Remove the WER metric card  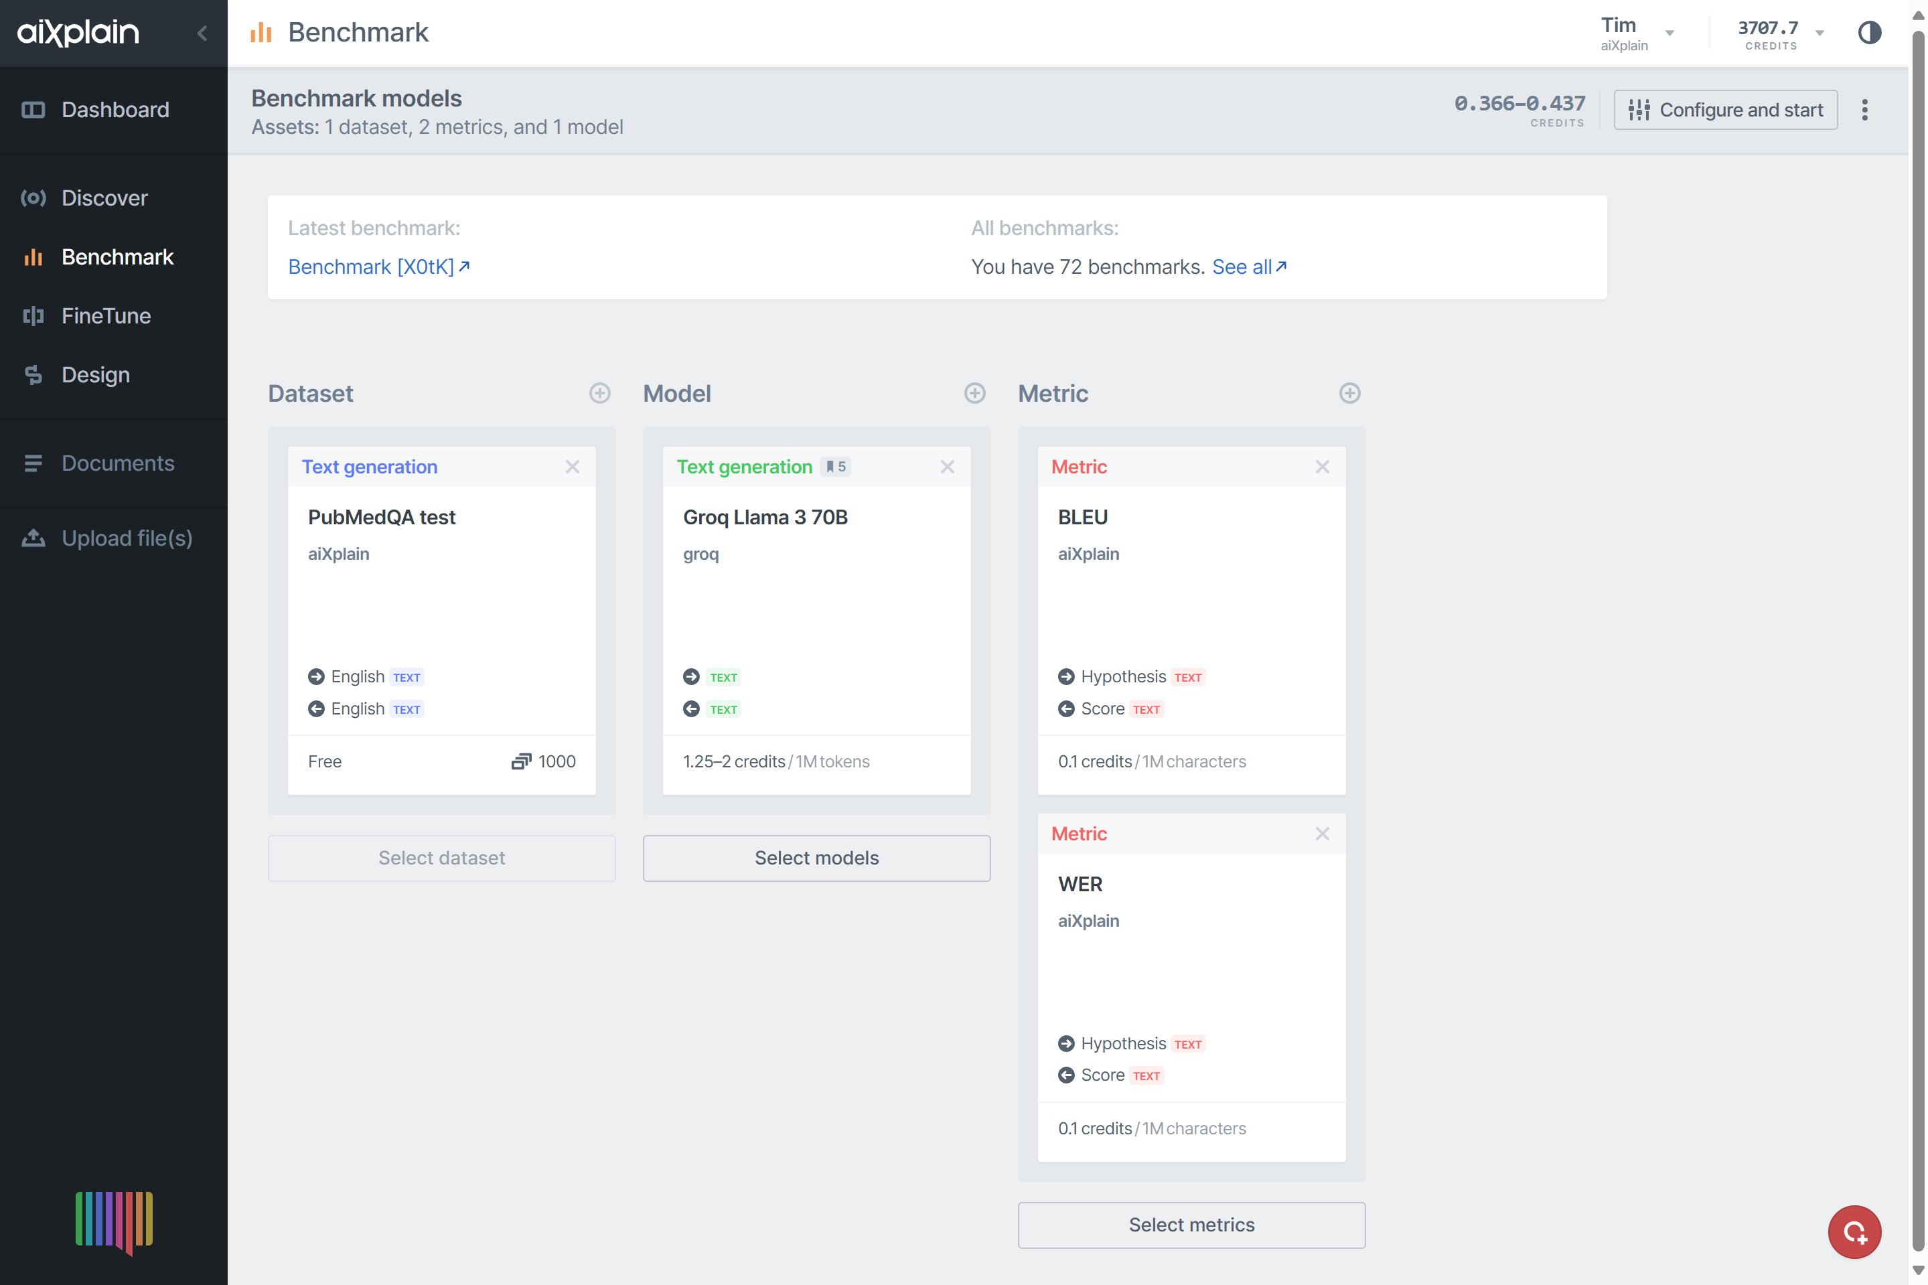coord(1322,834)
